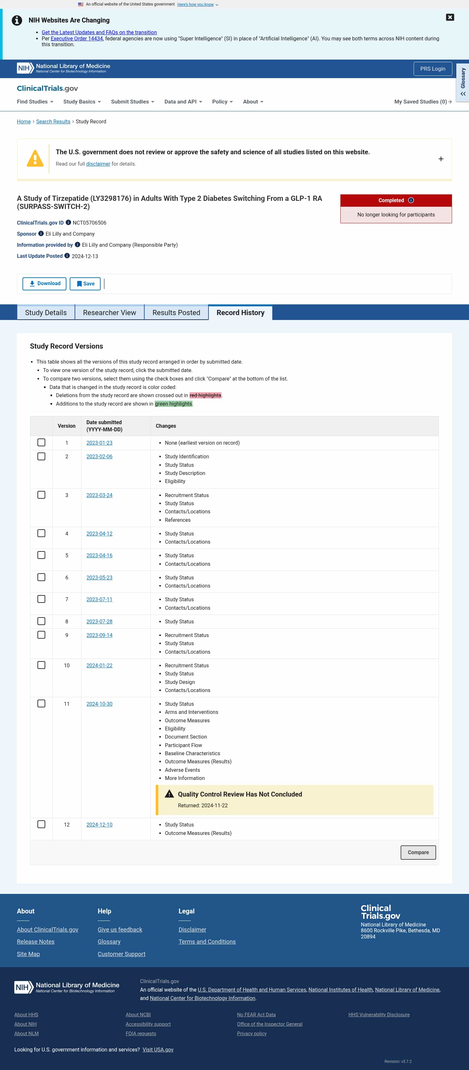Open the Policy dropdown menu
The image size is (469, 1070).
pyautogui.click(x=222, y=102)
